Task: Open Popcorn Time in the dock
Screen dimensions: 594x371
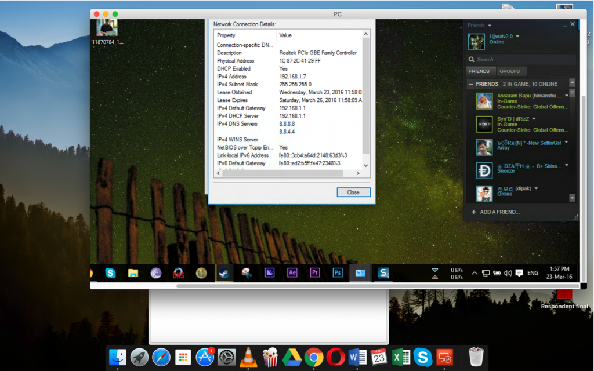Action: coord(270,357)
